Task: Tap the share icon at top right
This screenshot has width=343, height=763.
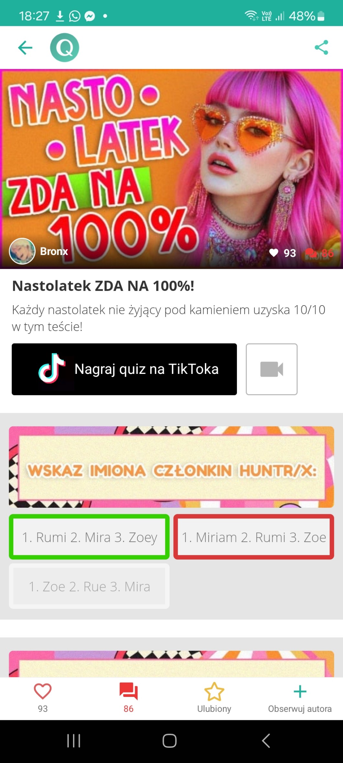Action: pos(321,48)
